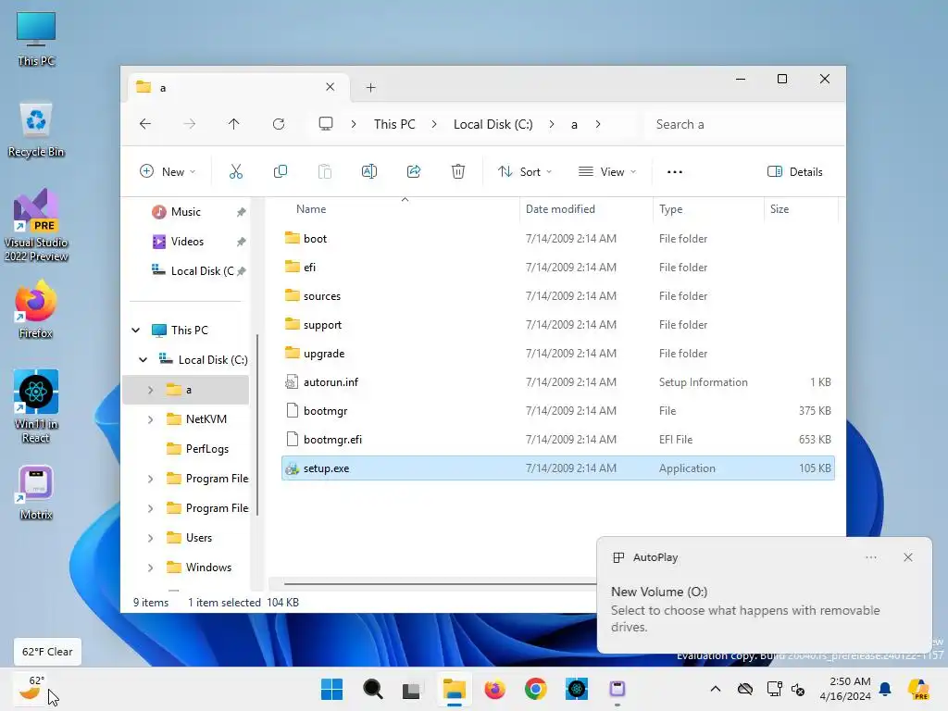This screenshot has height=711, width=948.
Task: Sort by the Size column header
Action: [779, 209]
